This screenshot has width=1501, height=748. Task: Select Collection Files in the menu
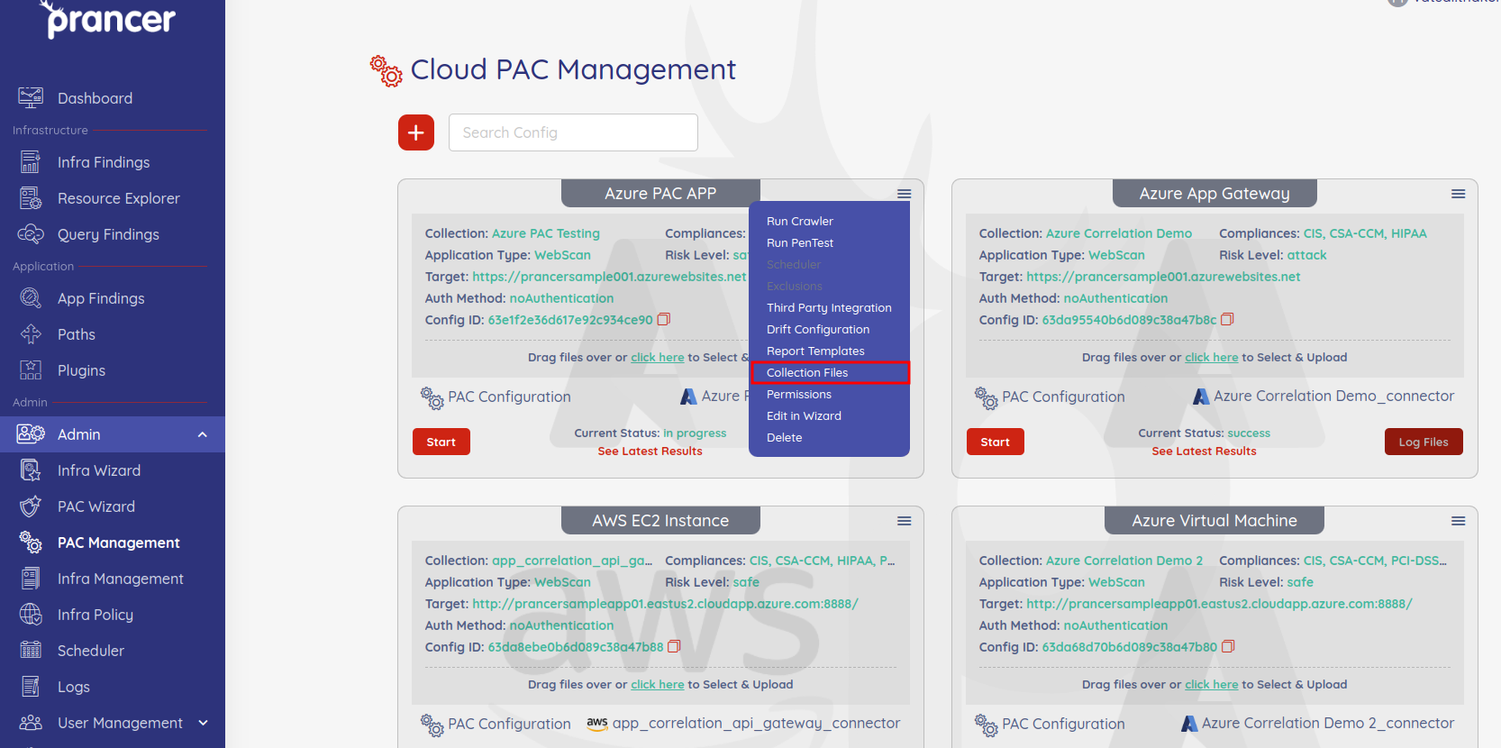(x=829, y=372)
